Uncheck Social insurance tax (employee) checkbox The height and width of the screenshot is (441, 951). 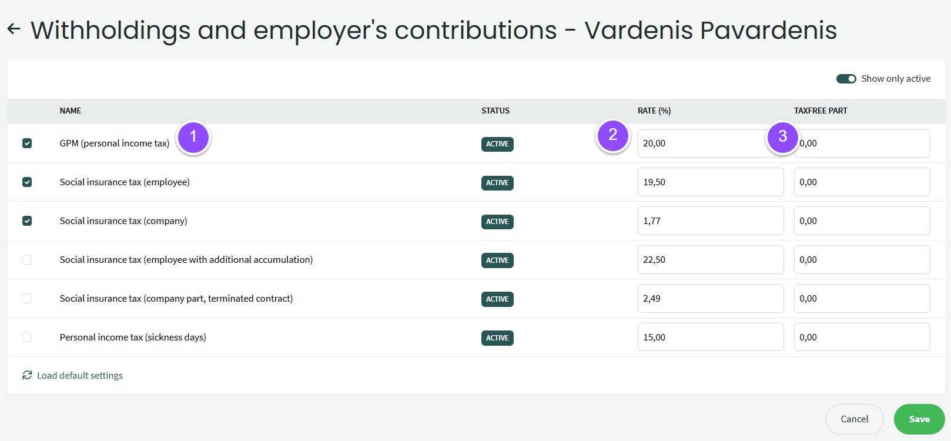[27, 182]
